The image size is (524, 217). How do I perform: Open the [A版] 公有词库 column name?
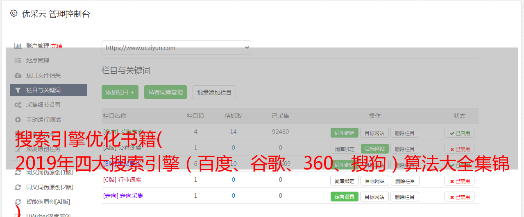[122, 148]
